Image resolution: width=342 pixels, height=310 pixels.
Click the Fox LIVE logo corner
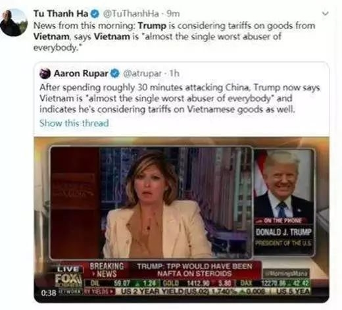[68, 277]
